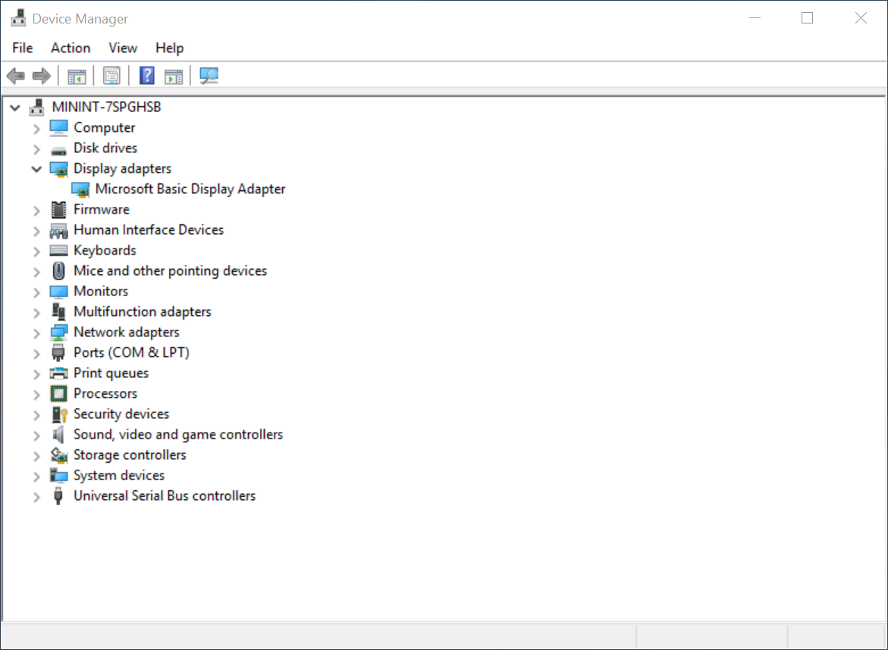
Task: Click the Keyboards category icon
Action: point(59,251)
